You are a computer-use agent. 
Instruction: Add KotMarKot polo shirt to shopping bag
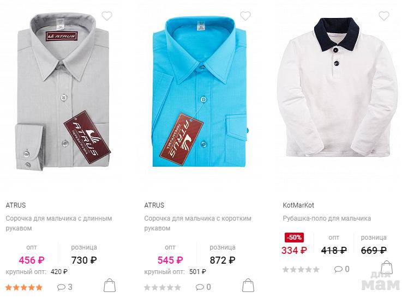coord(387,267)
